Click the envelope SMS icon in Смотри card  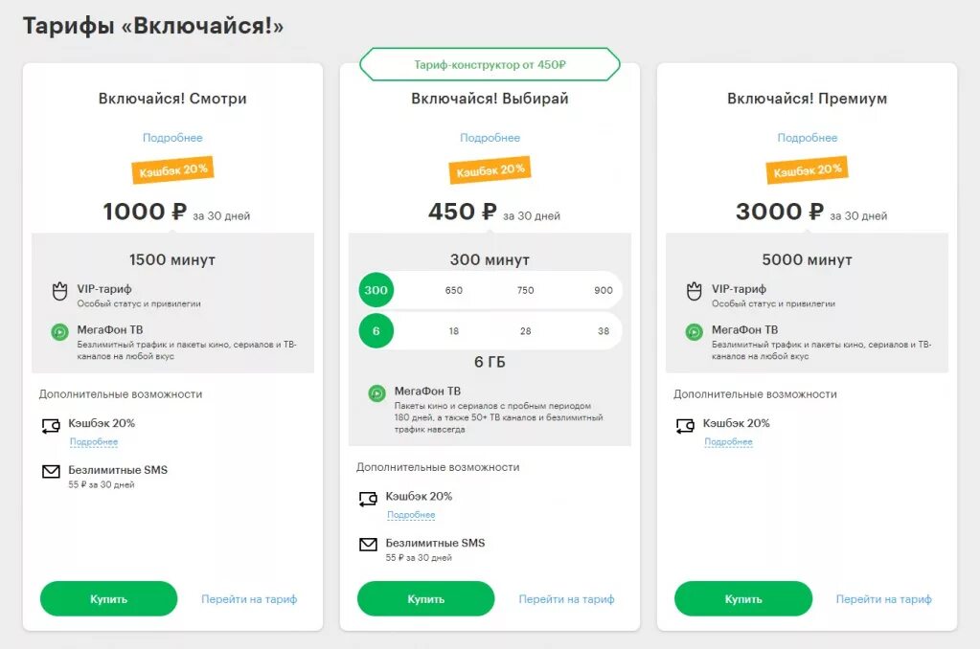[x=51, y=472]
